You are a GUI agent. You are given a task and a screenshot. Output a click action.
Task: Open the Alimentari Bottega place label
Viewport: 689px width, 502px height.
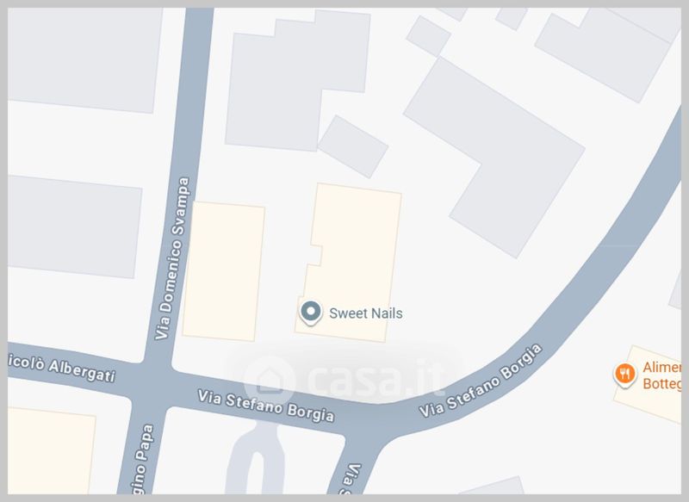[661, 375]
